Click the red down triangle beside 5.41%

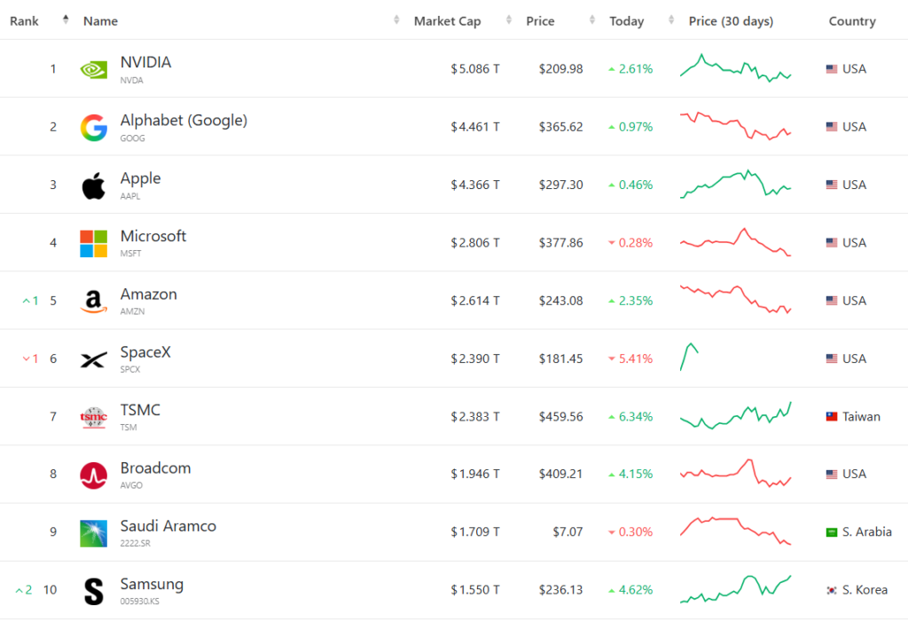click(x=612, y=358)
